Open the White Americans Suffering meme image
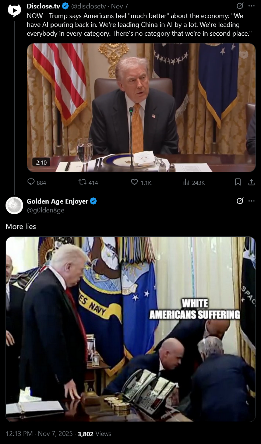This screenshot has height=444, width=261. [131, 329]
